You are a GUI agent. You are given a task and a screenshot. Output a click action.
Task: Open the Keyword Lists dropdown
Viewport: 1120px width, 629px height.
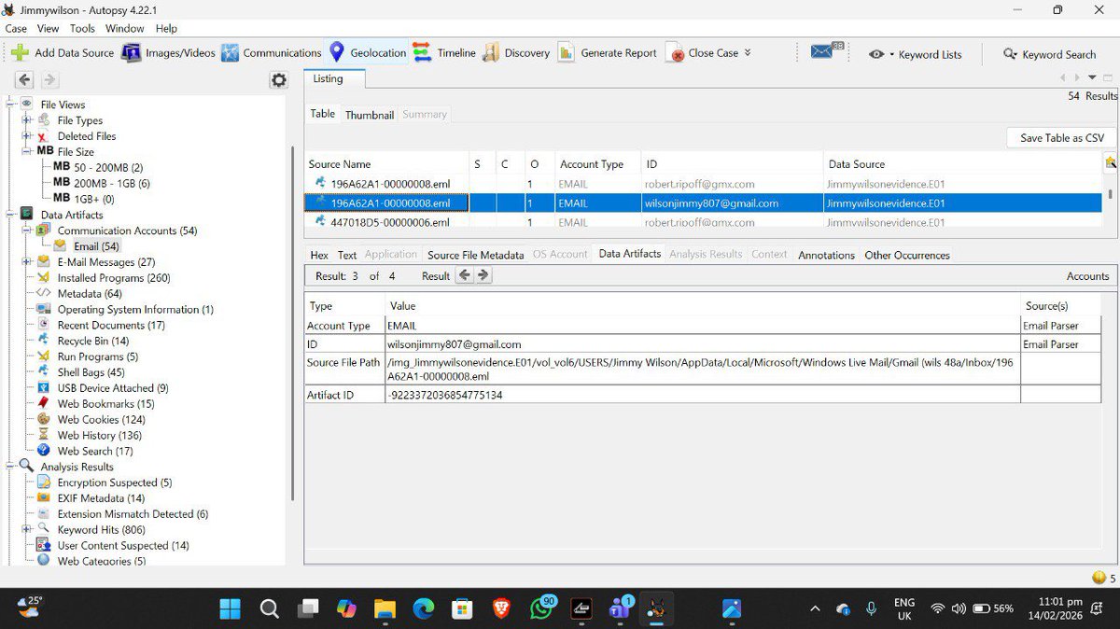(x=915, y=54)
